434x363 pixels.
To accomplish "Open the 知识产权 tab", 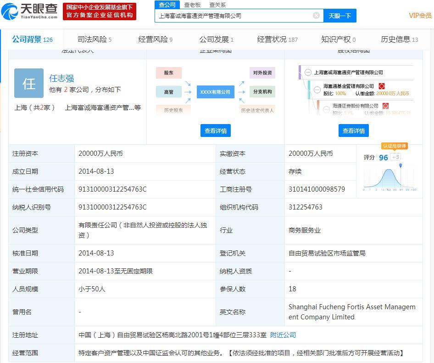I will click(x=338, y=40).
